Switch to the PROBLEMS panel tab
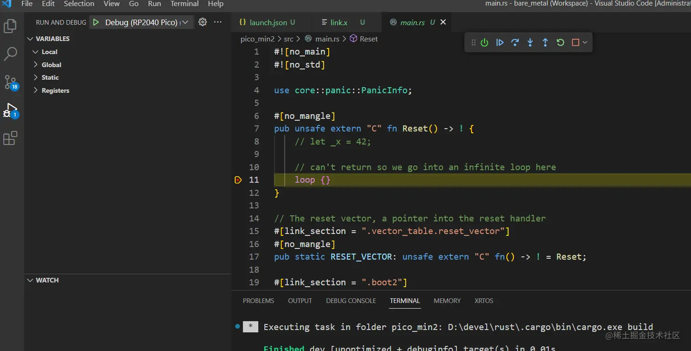The width and height of the screenshot is (691, 351). tap(258, 301)
